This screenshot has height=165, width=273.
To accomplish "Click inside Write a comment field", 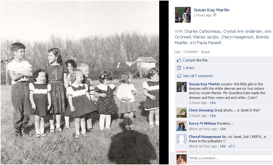I will click(x=230, y=158).
